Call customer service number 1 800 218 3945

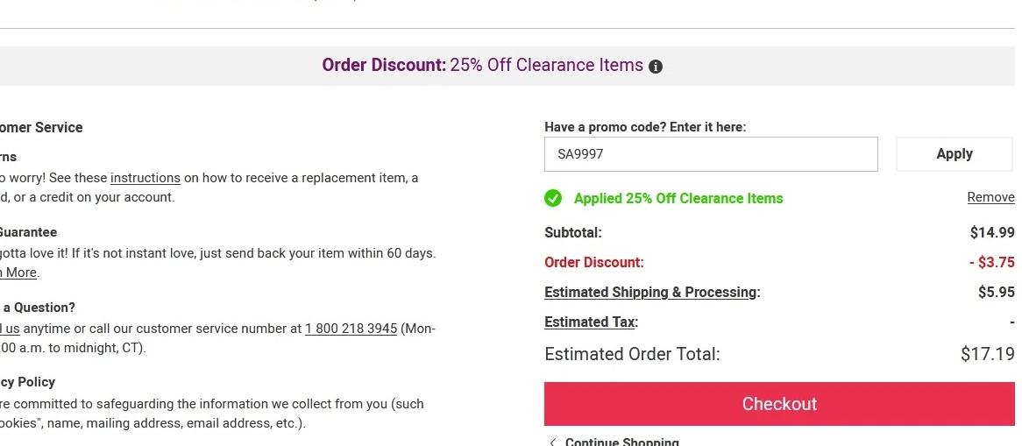351,329
